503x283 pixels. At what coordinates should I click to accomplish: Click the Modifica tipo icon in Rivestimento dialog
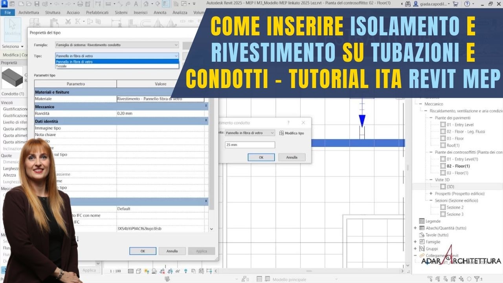[281, 133]
